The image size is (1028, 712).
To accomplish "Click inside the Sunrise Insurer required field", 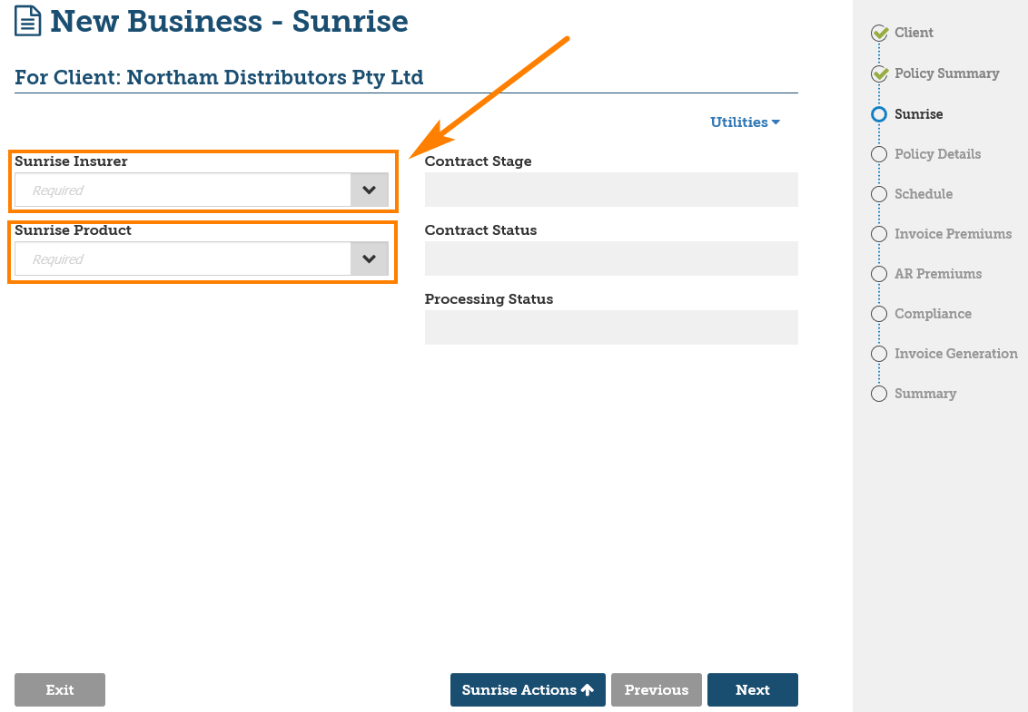I will pyautogui.click(x=183, y=190).
